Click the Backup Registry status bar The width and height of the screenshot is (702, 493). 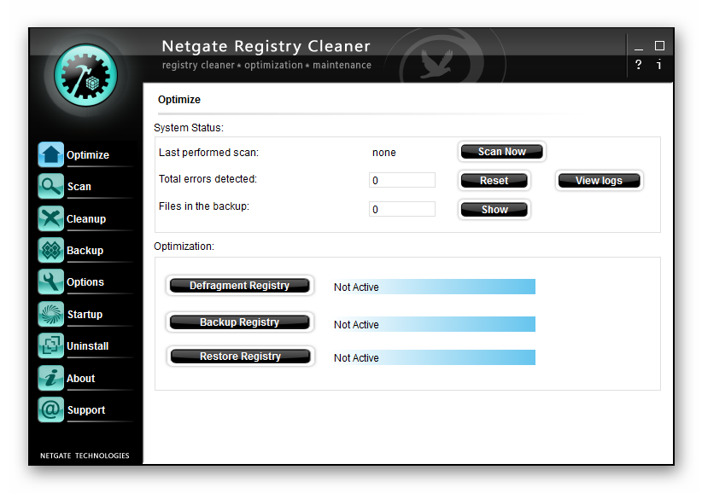(434, 324)
